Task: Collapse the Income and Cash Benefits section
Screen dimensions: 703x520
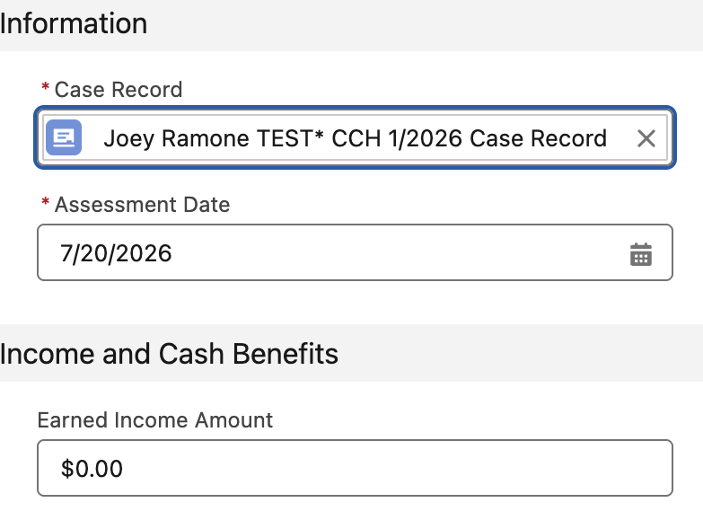Action: point(169,354)
